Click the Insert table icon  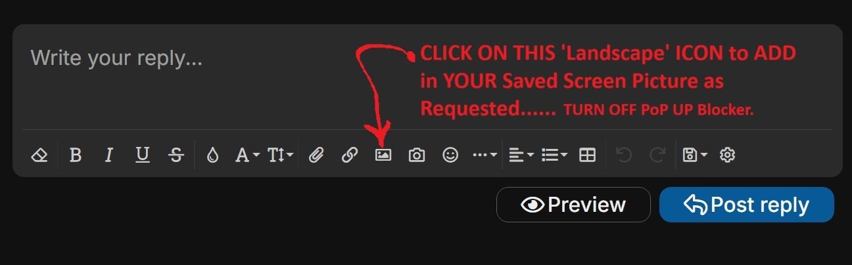[588, 155]
